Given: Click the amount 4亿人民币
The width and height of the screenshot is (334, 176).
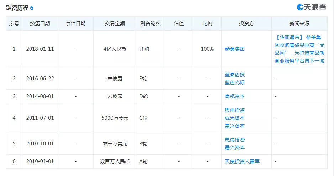Looking at the screenshot, I should click(x=115, y=49).
